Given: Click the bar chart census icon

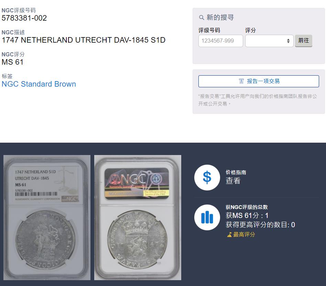Looking at the screenshot, I should click(207, 217).
